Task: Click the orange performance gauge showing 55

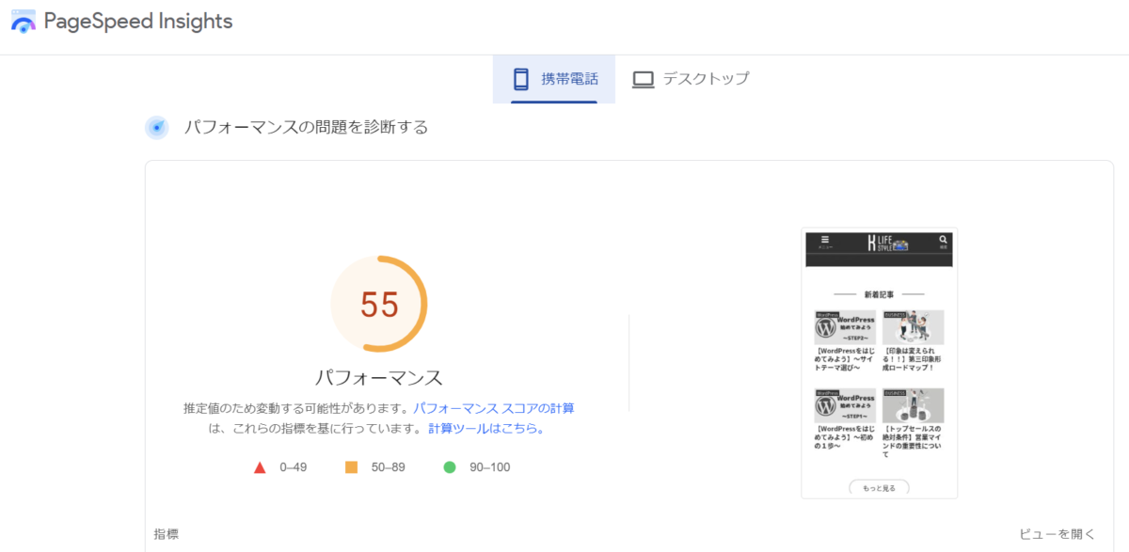Action: tap(380, 305)
